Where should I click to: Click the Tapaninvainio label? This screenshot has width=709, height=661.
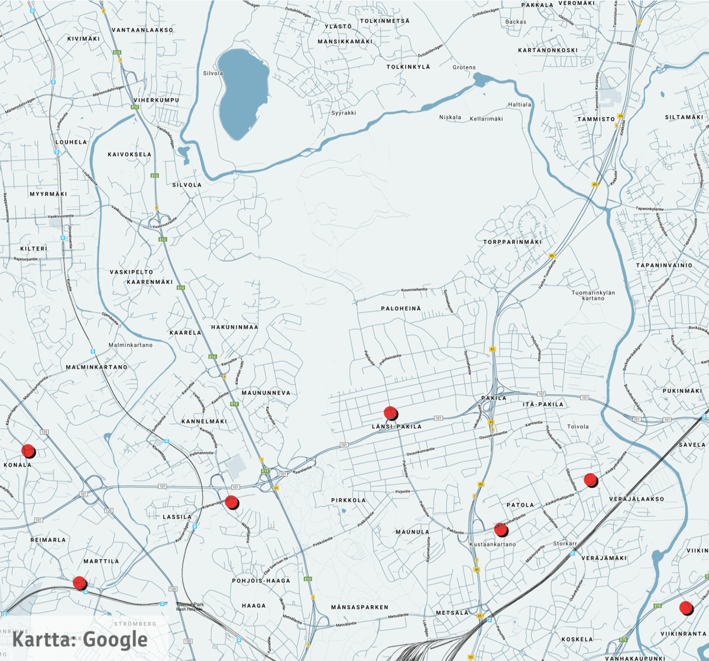click(664, 265)
